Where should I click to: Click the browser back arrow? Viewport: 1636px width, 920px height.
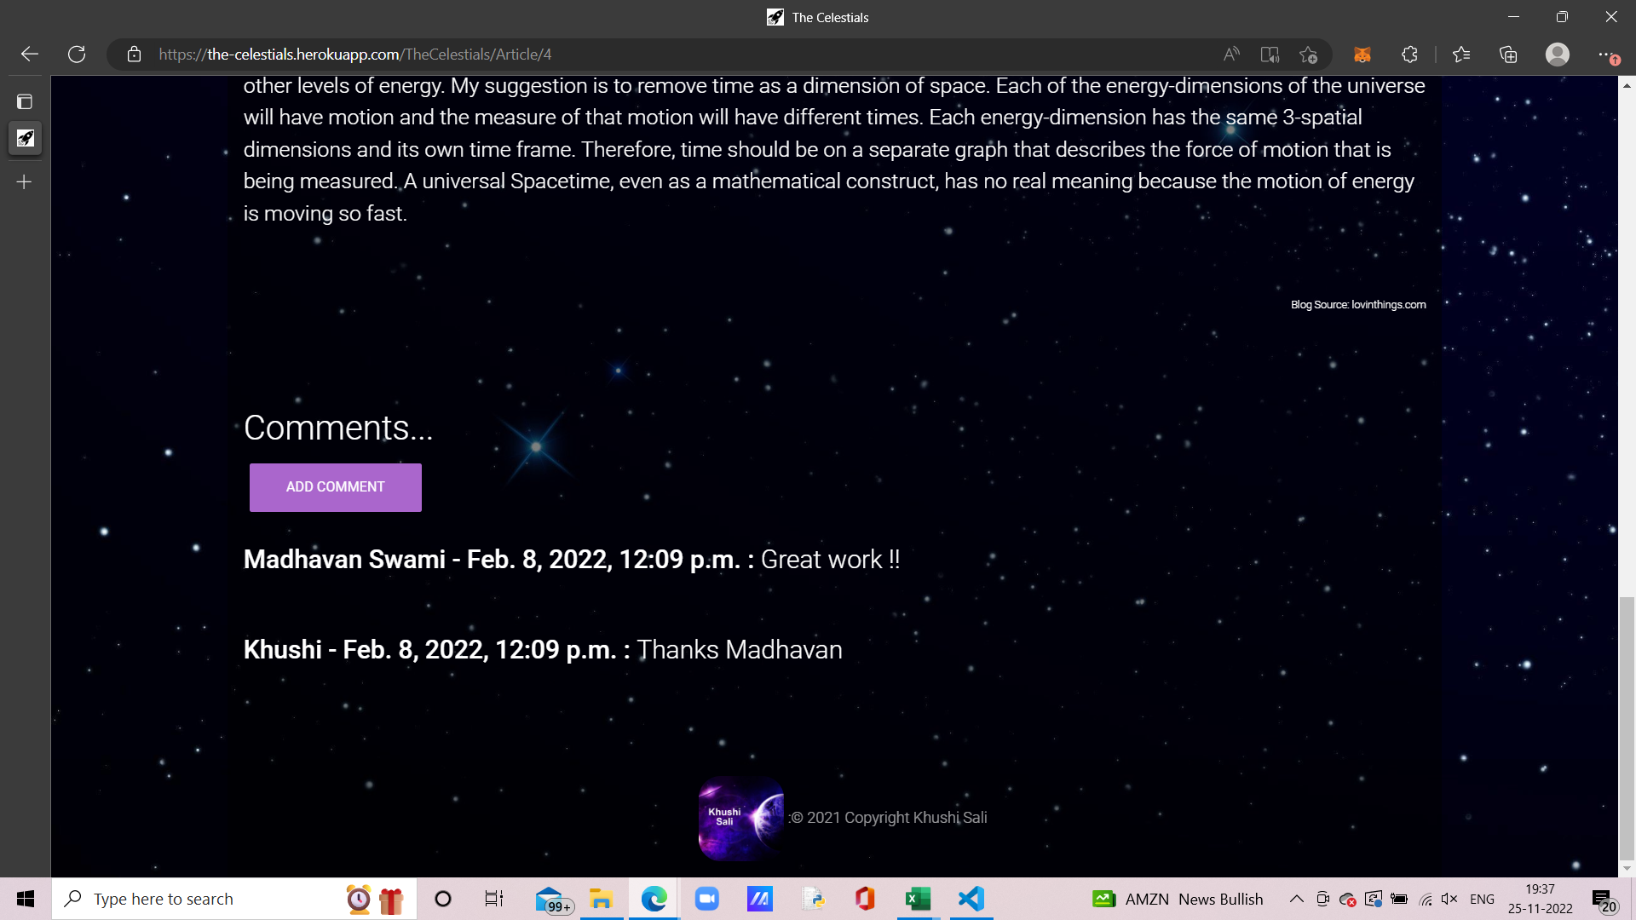[x=30, y=55]
